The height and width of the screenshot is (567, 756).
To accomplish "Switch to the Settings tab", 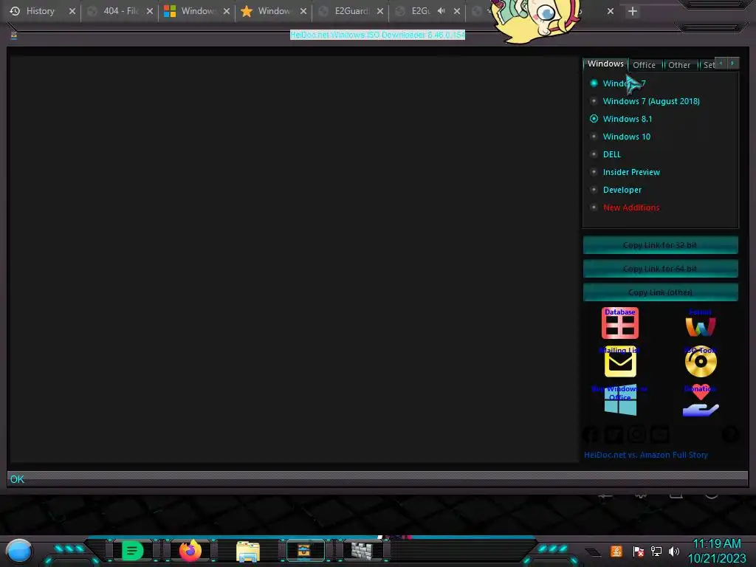I will (x=708, y=65).
